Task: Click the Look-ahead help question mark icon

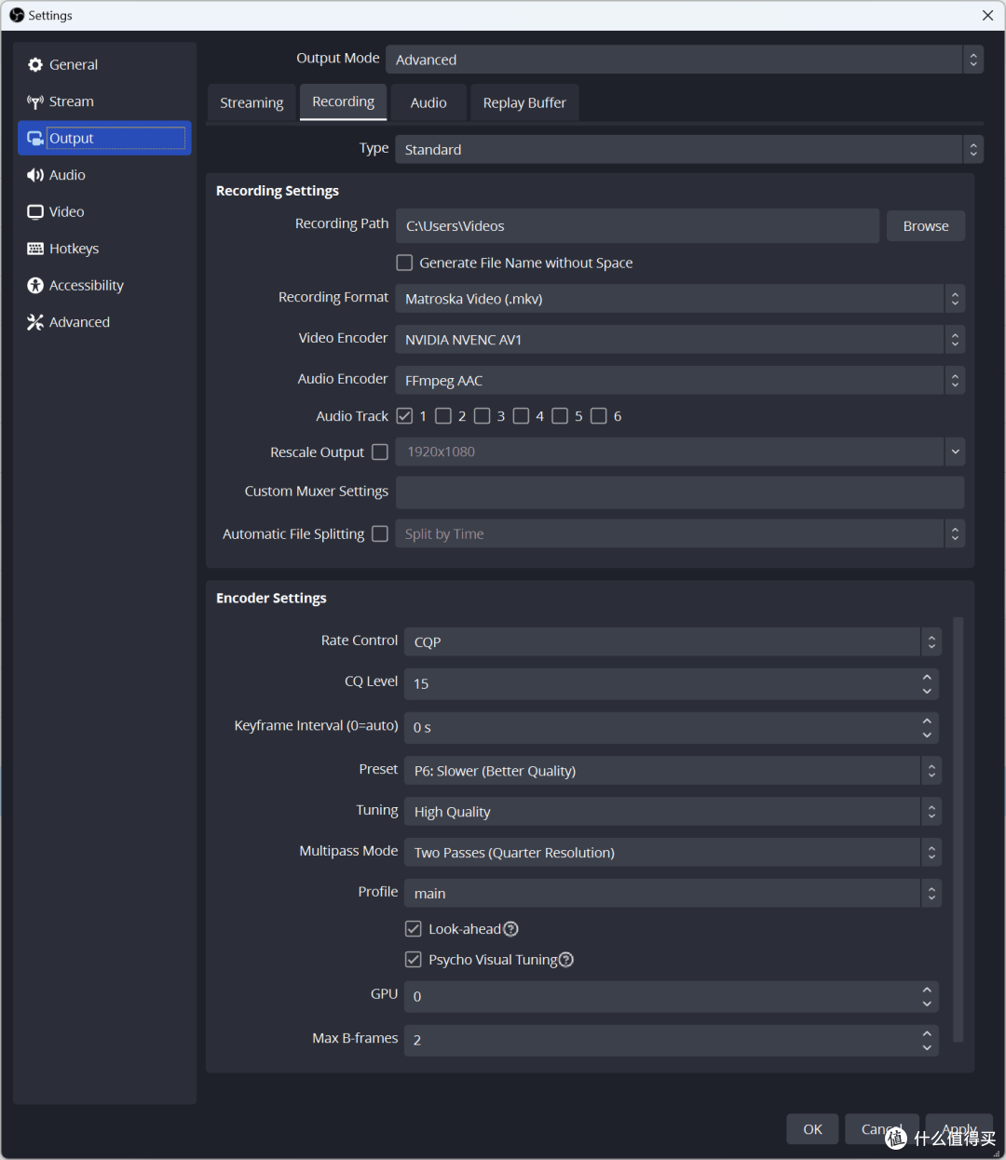Action: (510, 929)
